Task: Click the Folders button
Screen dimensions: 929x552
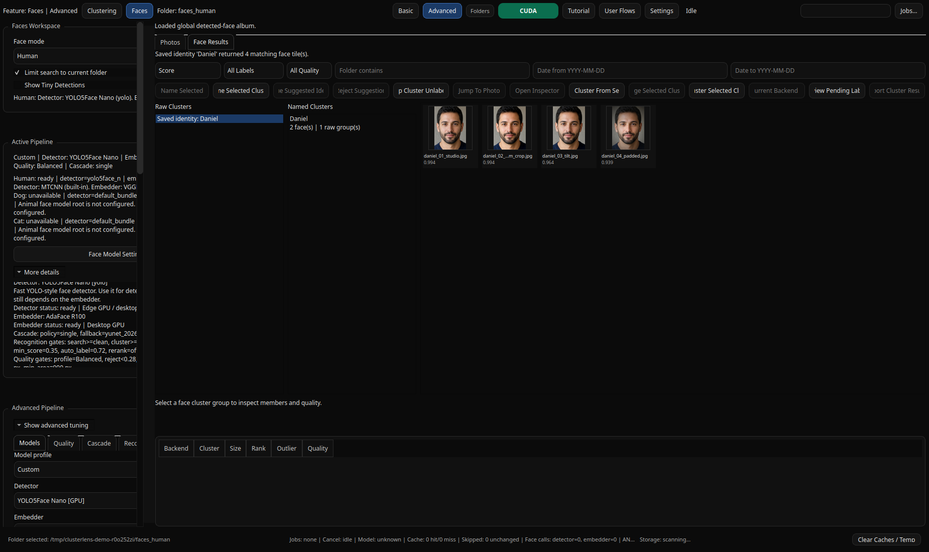Action: pyautogui.click(x=480, y=11)
